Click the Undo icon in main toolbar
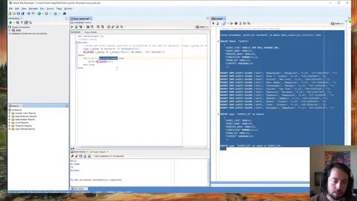Screen dimensions: 357x201 coord(28,13)
